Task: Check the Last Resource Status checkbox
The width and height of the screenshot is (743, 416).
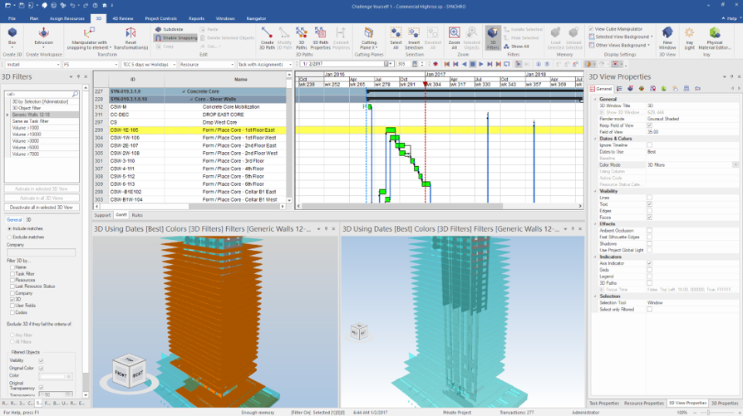Action: tap(12, 286)
